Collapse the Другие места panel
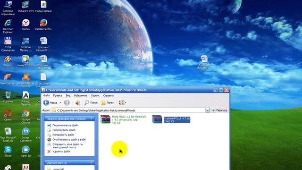This screenshot has width=302, height=170. tap(92, 162)
